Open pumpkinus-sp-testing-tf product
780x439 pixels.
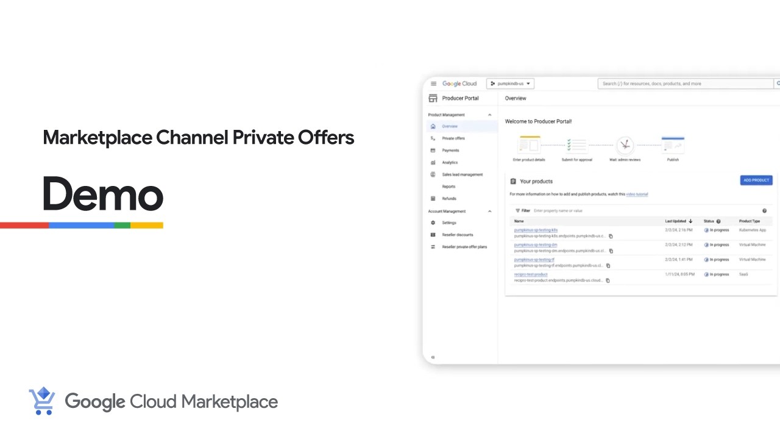[534, 260]
